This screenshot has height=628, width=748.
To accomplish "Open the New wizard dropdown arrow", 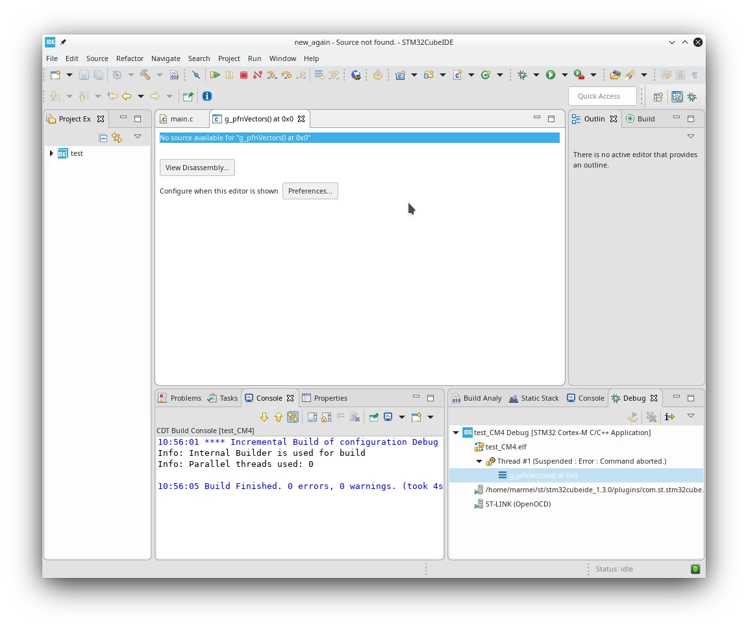I will point(69,75).
